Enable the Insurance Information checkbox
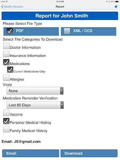 6,54
